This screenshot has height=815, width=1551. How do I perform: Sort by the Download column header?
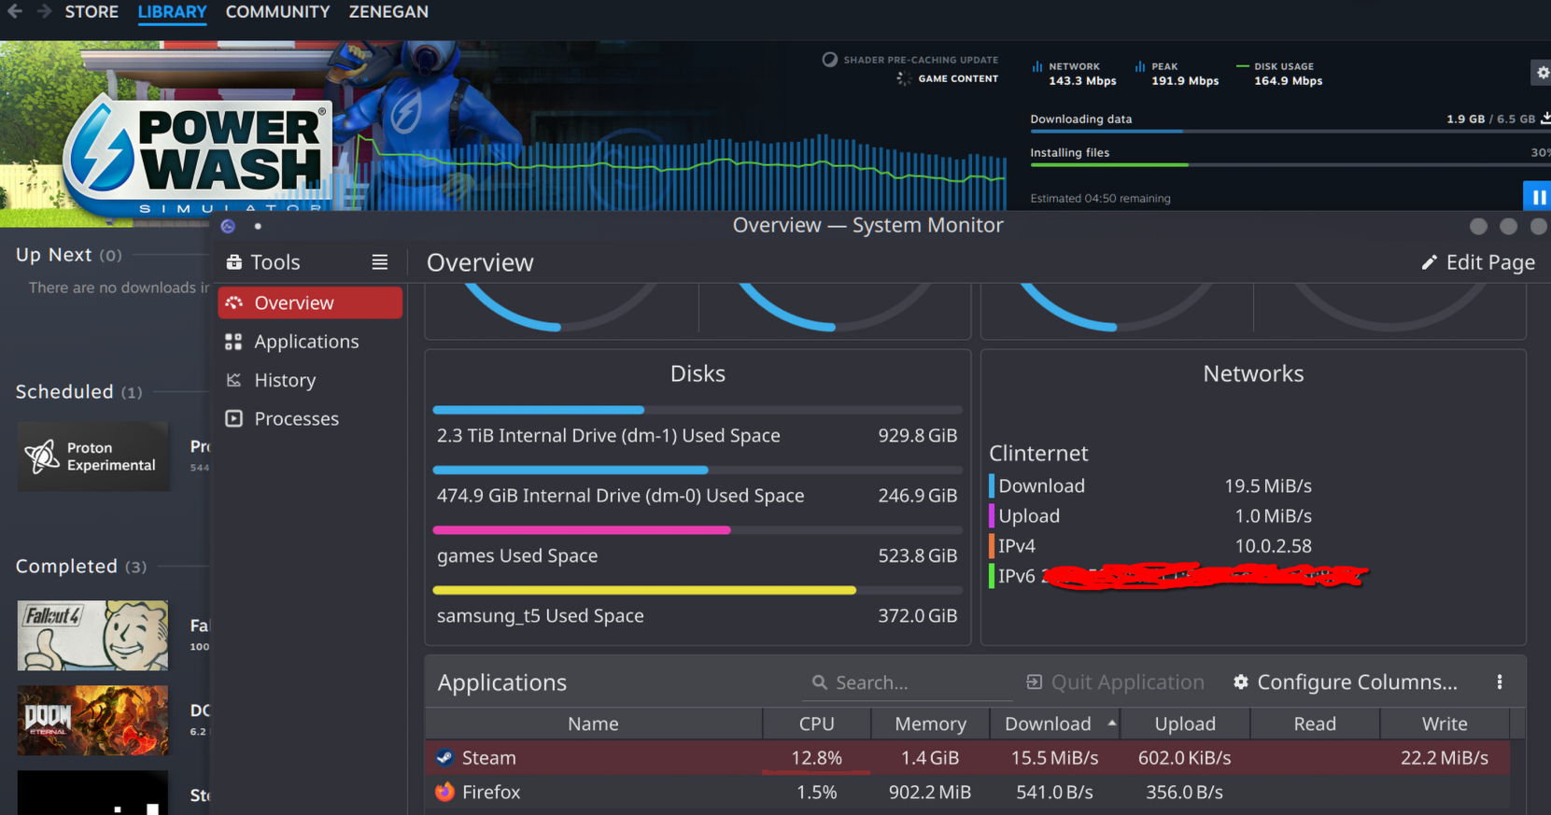pos(1048,724)
